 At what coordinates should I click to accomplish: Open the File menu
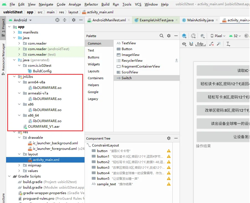[12, 4]
